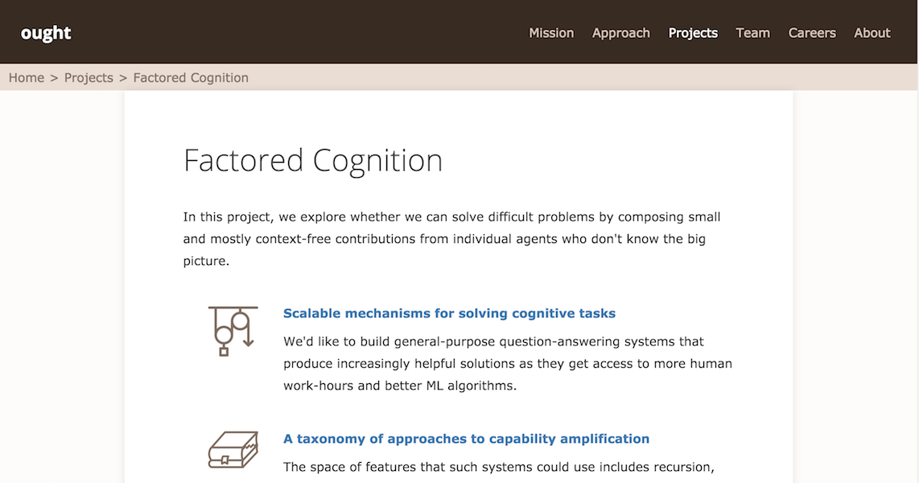Click the book icon beside taxonomy heading
Screen dimensions: 919x483
tap(233, 449)
